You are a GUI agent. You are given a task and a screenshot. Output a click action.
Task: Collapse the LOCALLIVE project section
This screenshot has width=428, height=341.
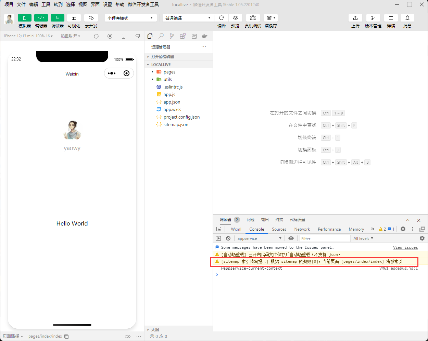(179, 65)
